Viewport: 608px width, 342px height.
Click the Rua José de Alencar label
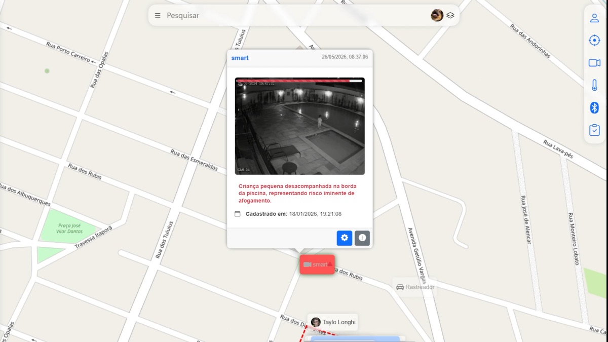click(x=526, y=220)
